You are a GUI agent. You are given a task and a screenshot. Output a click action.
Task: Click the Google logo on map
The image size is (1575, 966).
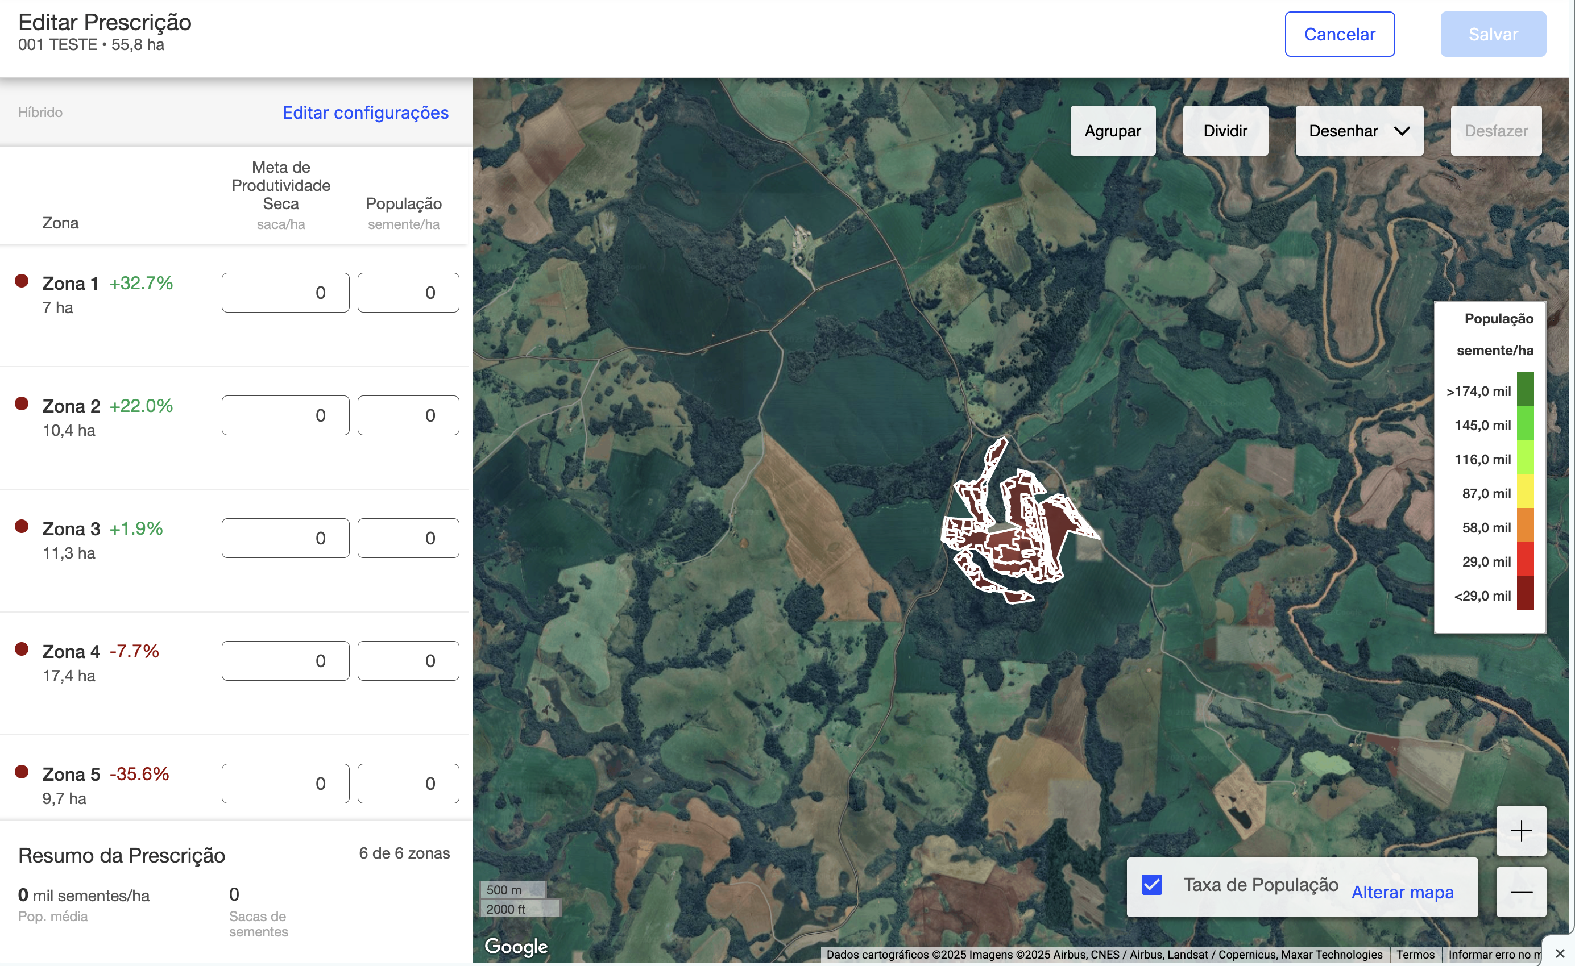[516, 946]
